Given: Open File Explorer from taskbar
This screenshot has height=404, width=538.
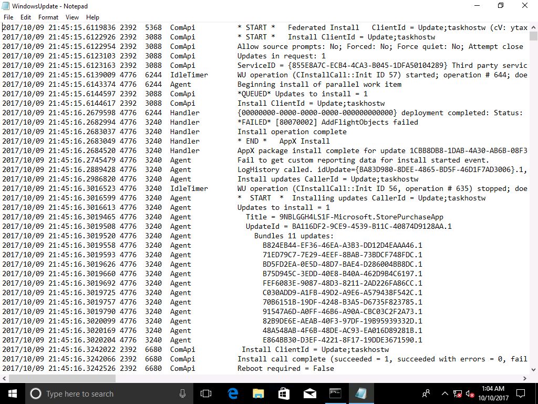Looking at the screenshot, I should pos(258,393).
